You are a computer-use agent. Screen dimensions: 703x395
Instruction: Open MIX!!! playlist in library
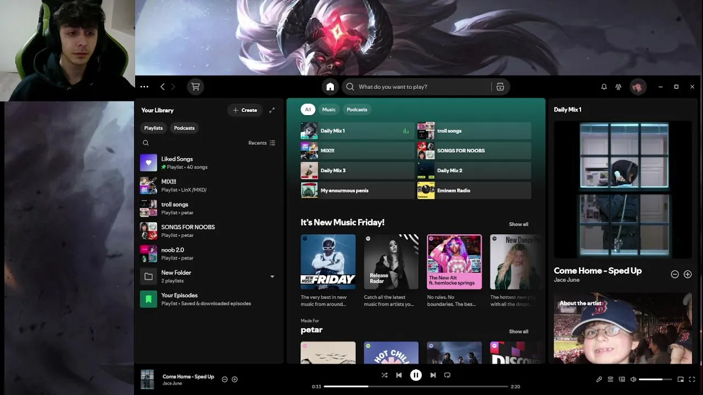click(x=209, y=185)
